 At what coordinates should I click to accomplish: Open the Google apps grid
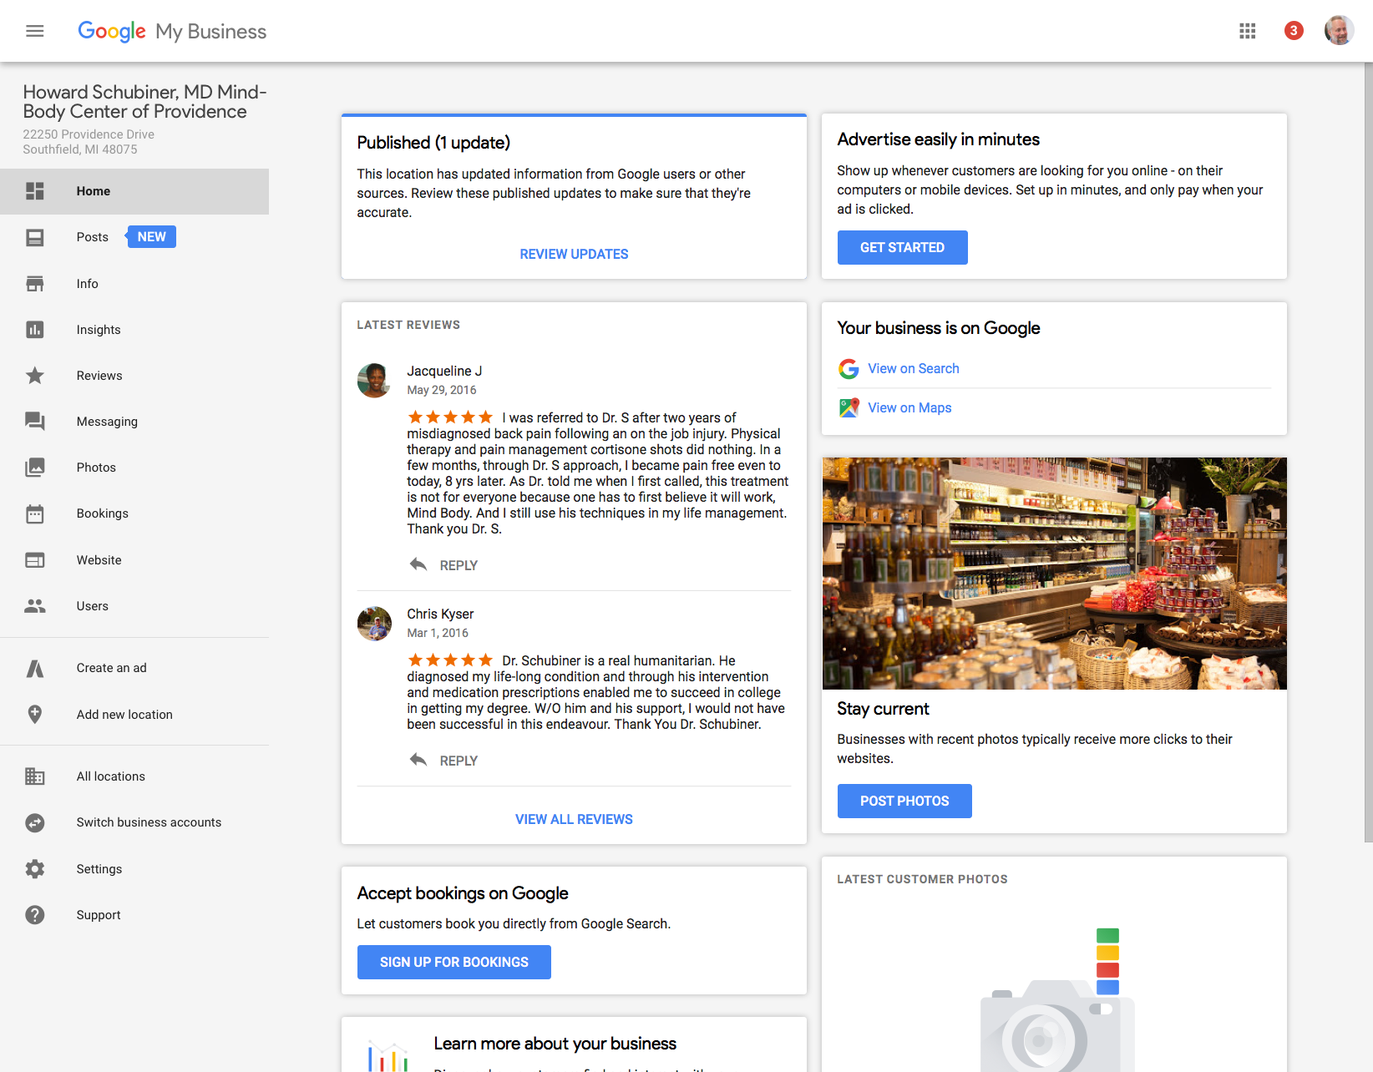pyautogui.click(x=1248, y=31)
